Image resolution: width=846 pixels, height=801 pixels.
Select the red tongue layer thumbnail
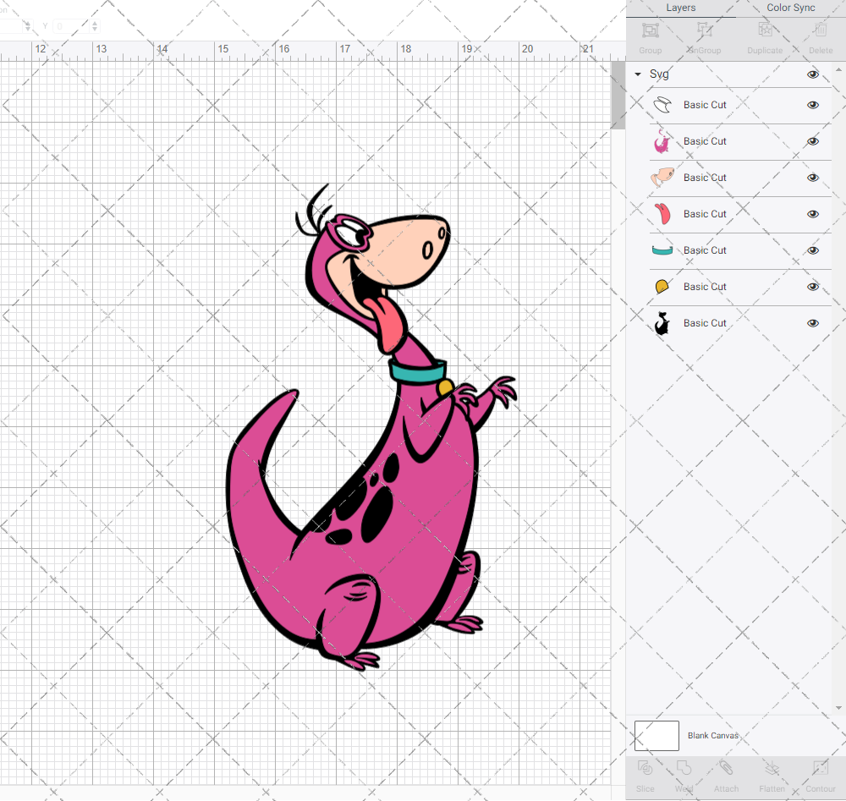662,214
